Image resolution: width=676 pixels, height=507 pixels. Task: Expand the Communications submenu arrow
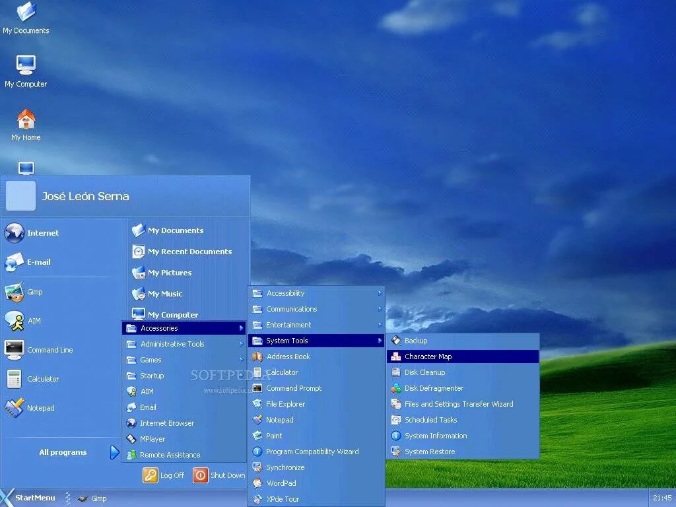click(x=380, y=309)
